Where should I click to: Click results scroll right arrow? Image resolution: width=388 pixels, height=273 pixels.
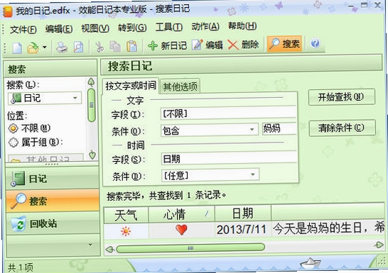click(379, 245)
